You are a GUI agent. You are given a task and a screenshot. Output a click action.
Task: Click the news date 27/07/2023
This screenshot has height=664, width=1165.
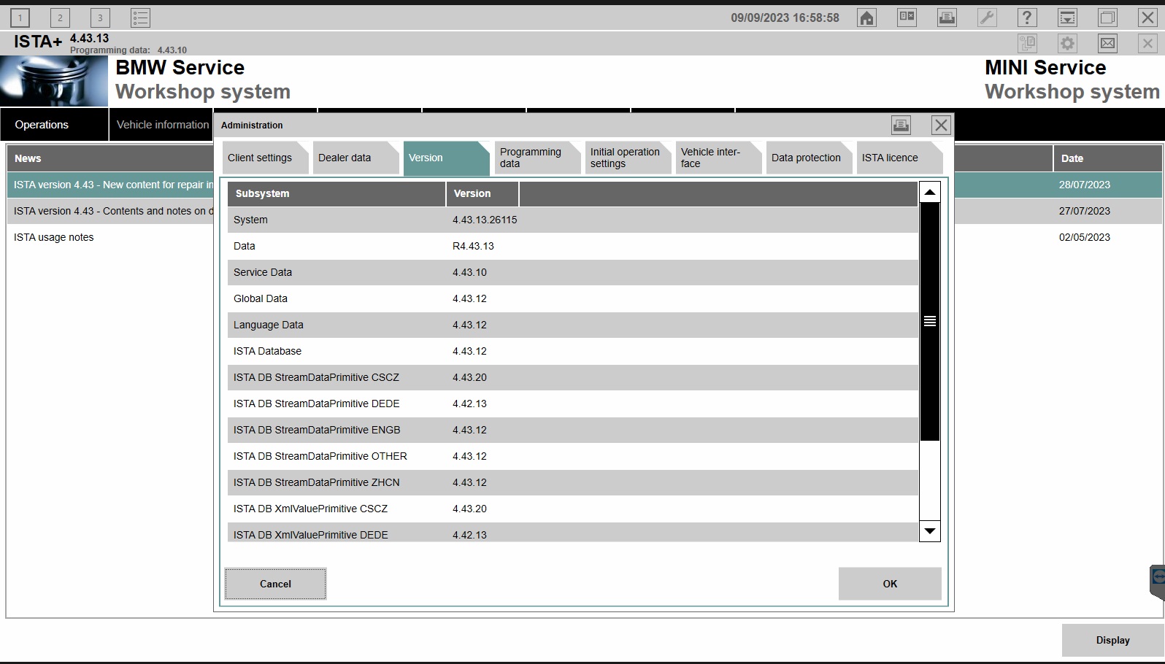[x=1085, y=211]
